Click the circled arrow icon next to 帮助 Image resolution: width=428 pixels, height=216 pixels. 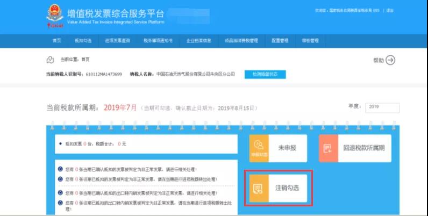click(390, 60)
